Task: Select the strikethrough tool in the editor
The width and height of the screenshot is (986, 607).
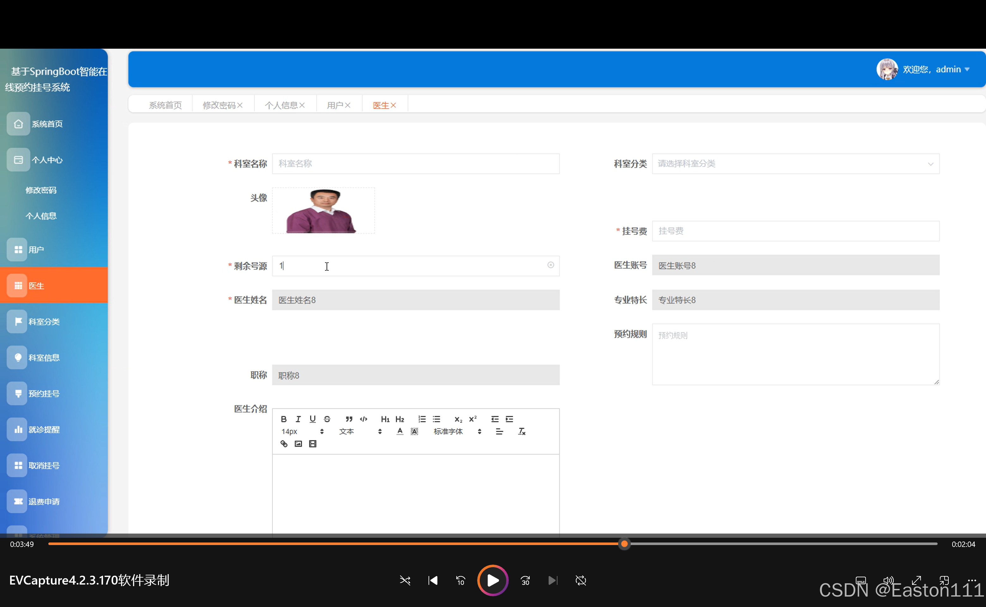Action: click(327, 419)
